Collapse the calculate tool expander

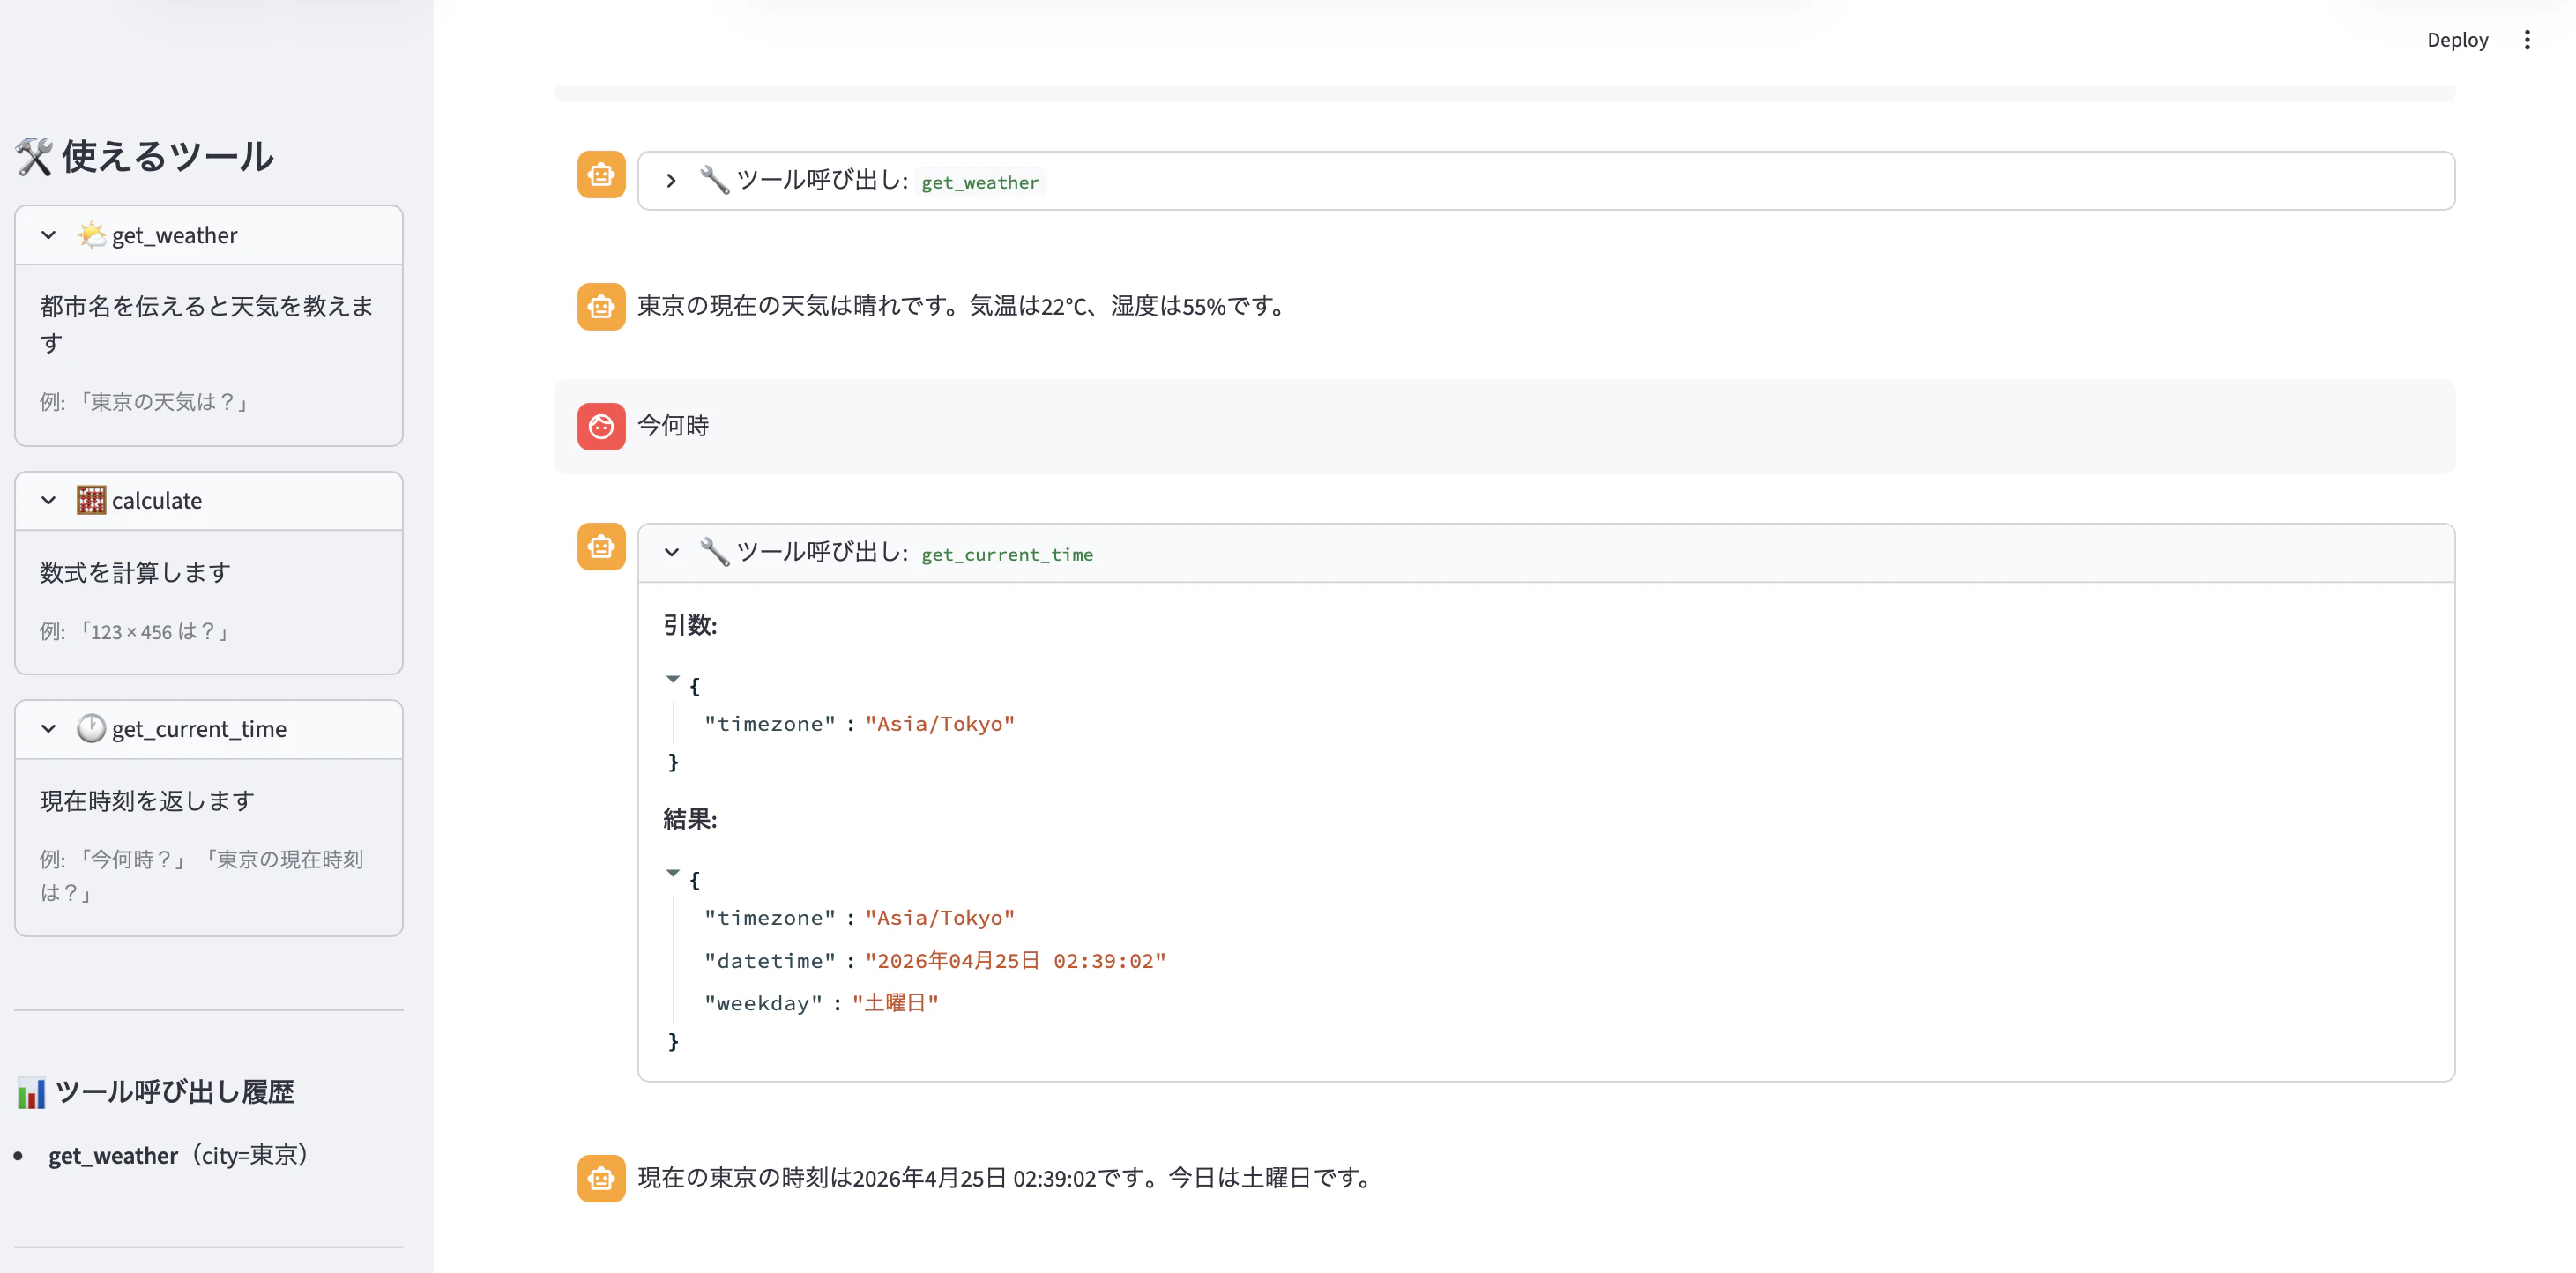48,500
